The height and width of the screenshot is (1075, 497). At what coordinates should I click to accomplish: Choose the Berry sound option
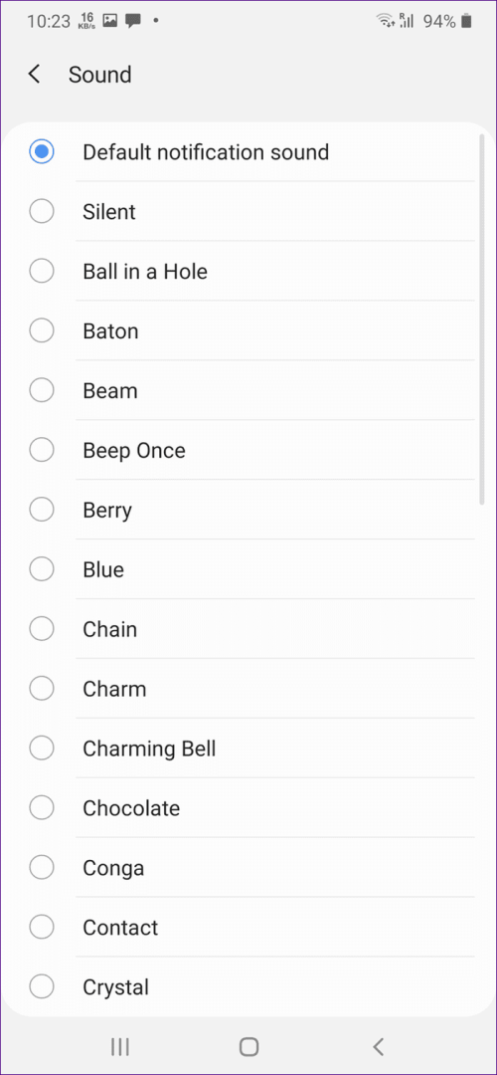[42, 510]
